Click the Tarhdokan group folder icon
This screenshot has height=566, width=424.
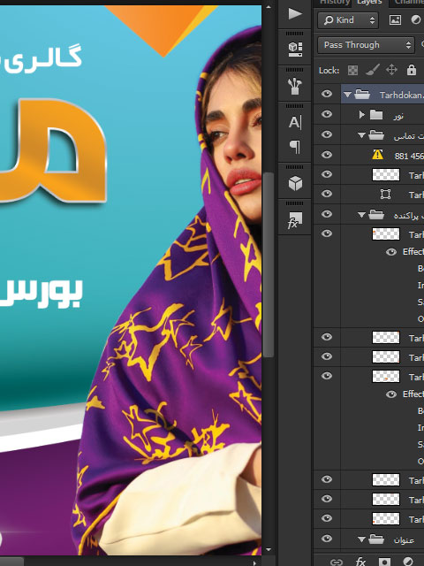[362, 95]
